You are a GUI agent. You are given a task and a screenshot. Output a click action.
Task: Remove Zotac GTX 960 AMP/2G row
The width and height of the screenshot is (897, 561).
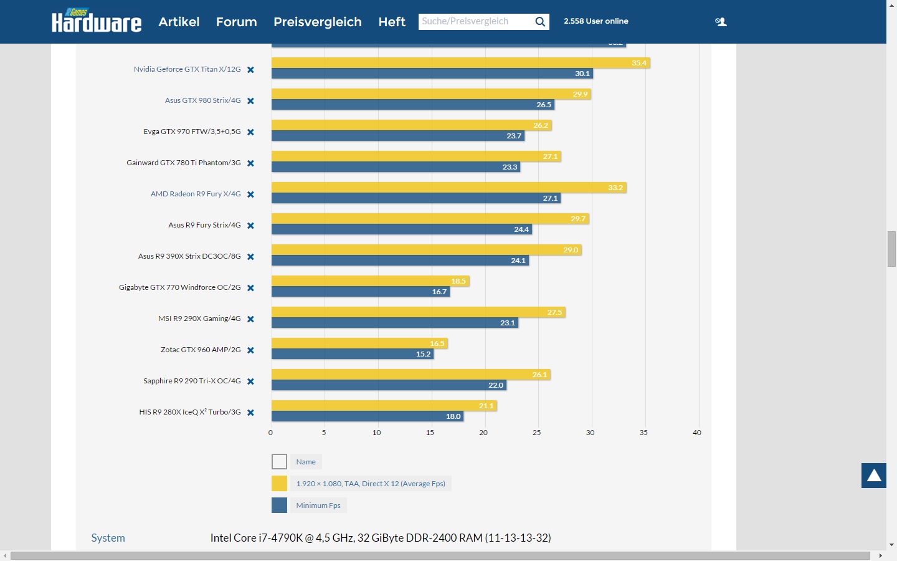(250, 350)
